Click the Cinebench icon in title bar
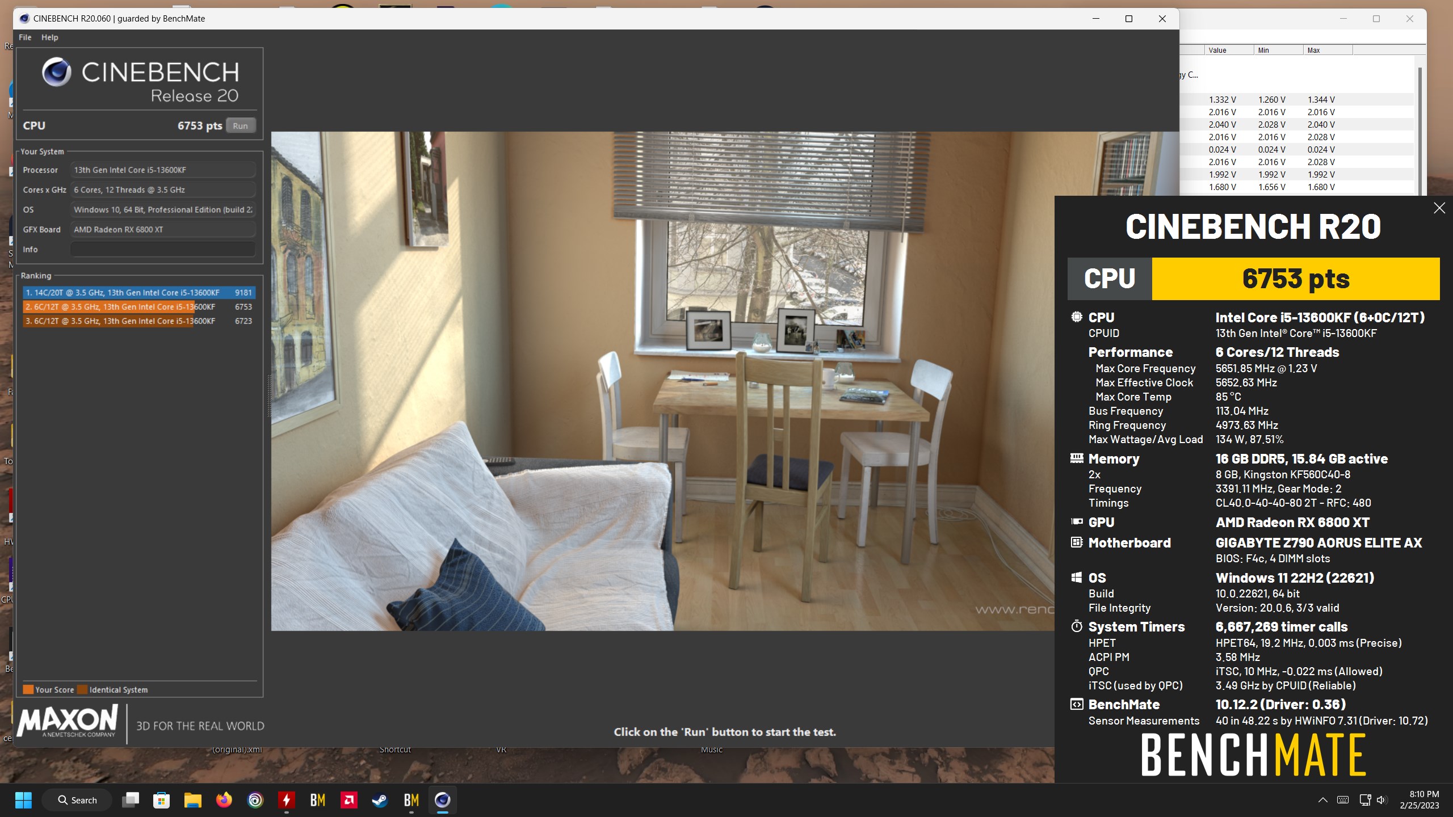 (x=24, y=19)
